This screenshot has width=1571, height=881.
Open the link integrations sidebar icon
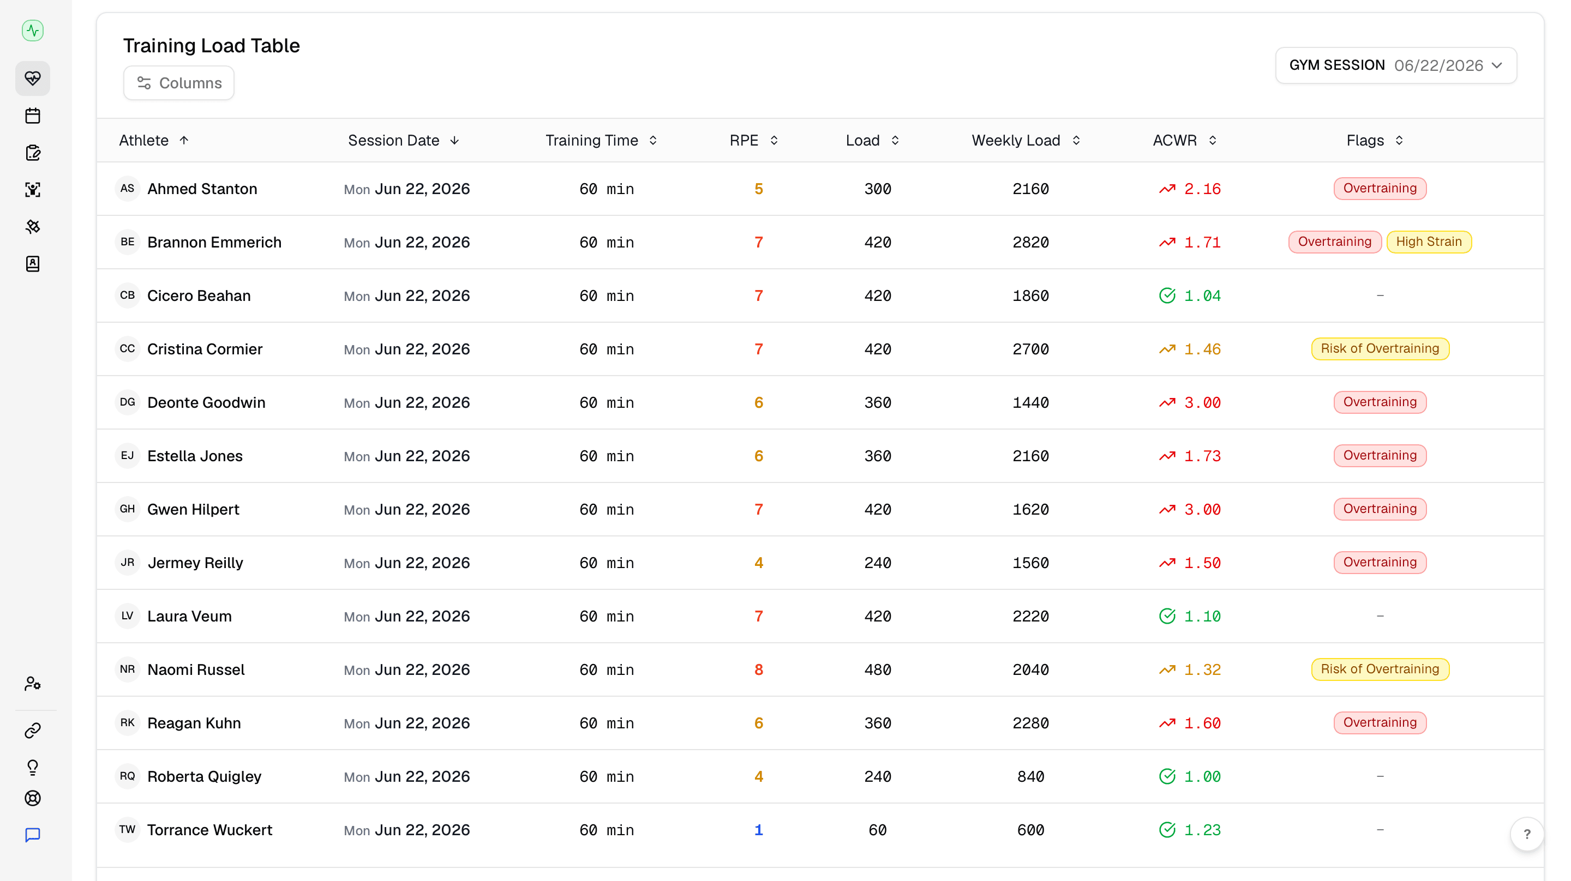(32, 730)
